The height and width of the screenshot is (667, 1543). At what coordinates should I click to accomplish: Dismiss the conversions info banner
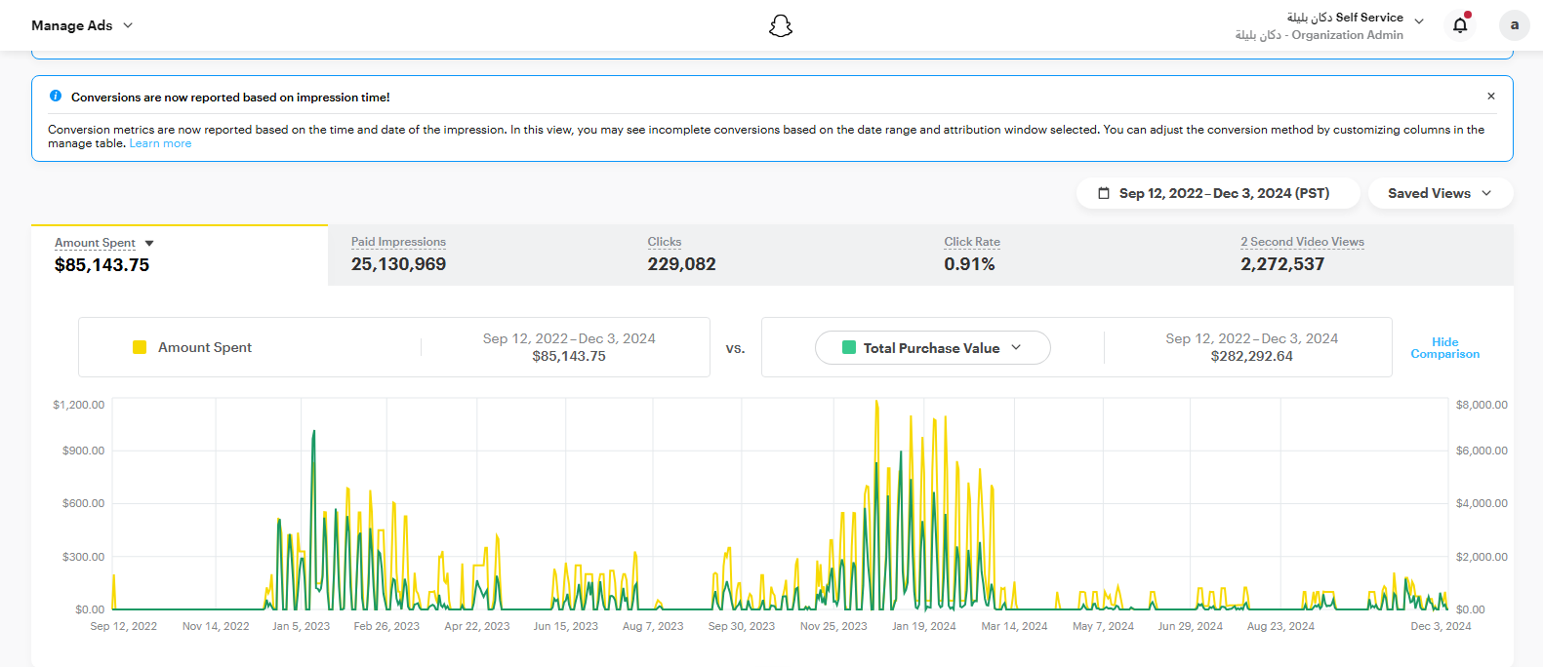[x=1490, y=97]
